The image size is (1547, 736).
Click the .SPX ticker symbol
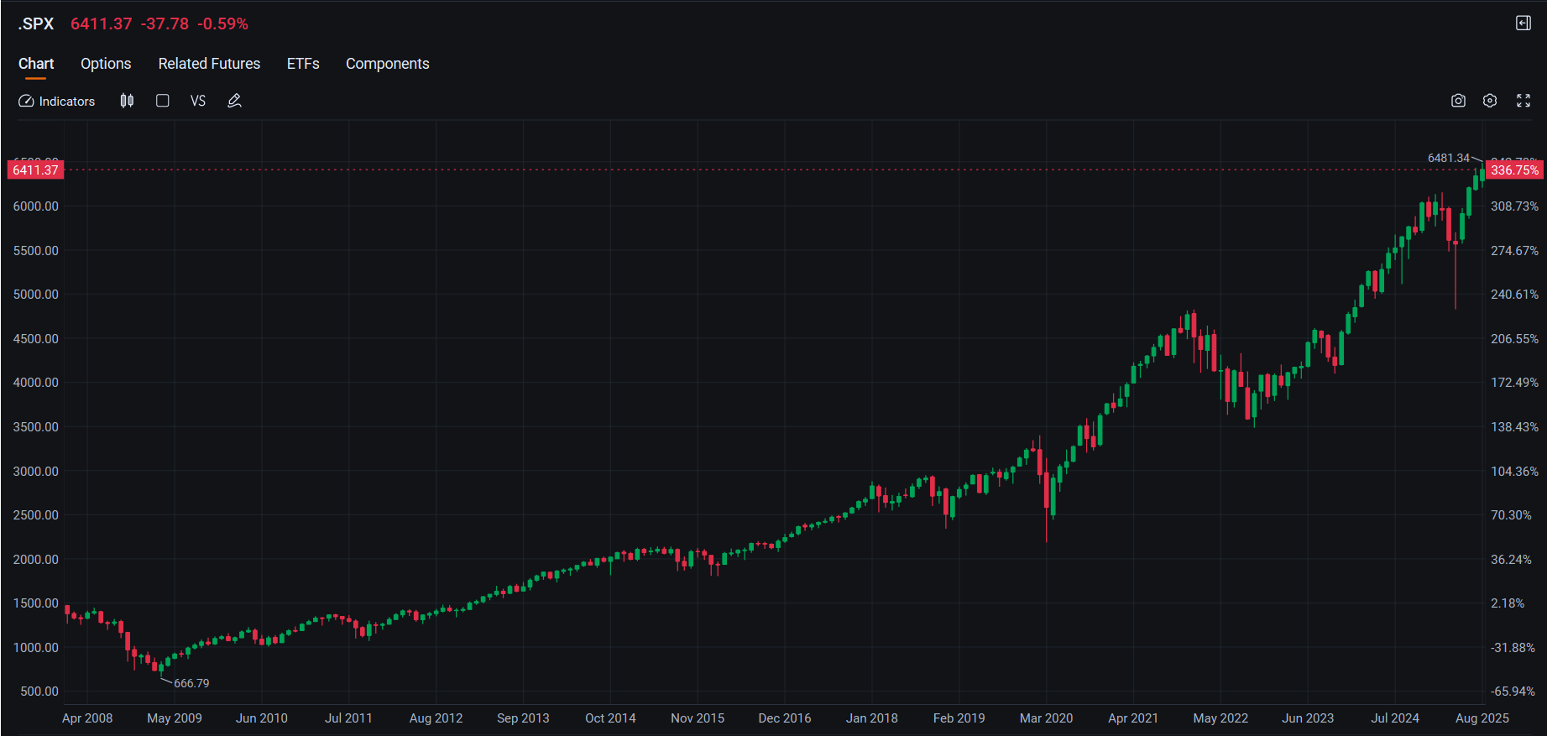(36, 23)
